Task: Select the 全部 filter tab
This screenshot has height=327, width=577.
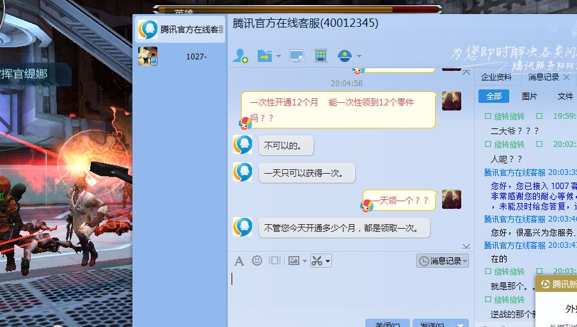Action: 494,96
